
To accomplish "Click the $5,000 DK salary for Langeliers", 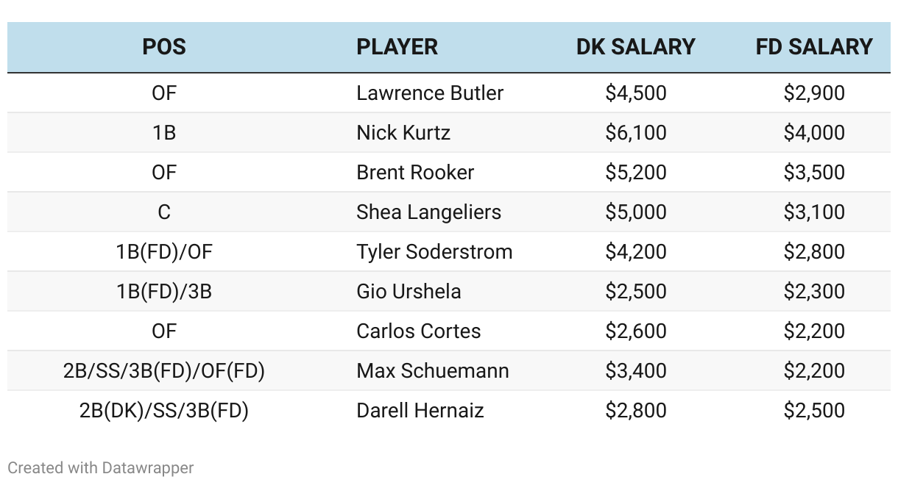I will click(x=636, y=212).
